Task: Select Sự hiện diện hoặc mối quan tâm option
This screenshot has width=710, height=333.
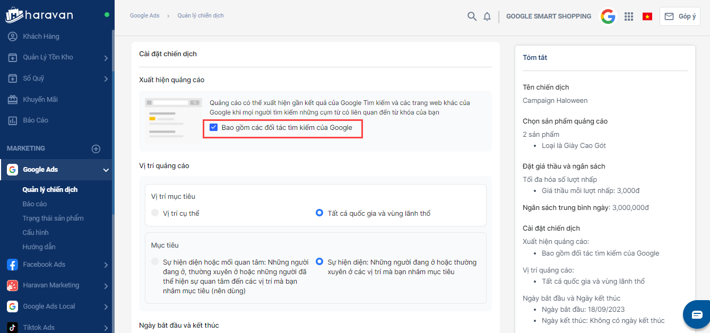Action: [155, 261]
